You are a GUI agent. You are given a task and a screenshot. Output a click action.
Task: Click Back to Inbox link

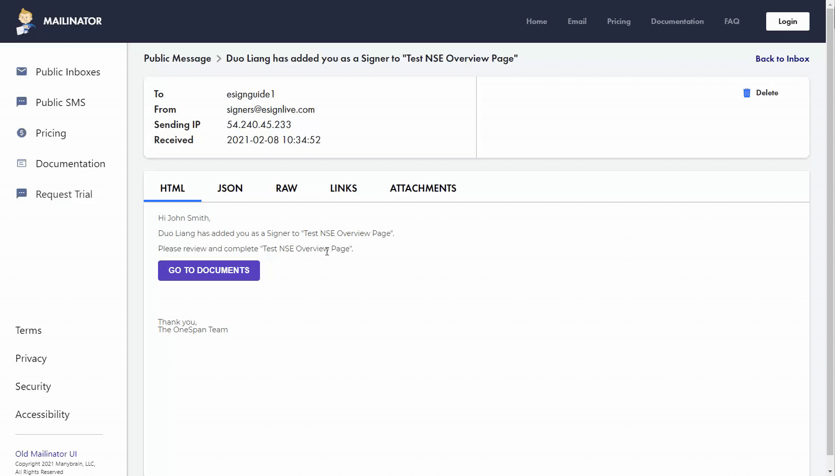click(782, 59)
